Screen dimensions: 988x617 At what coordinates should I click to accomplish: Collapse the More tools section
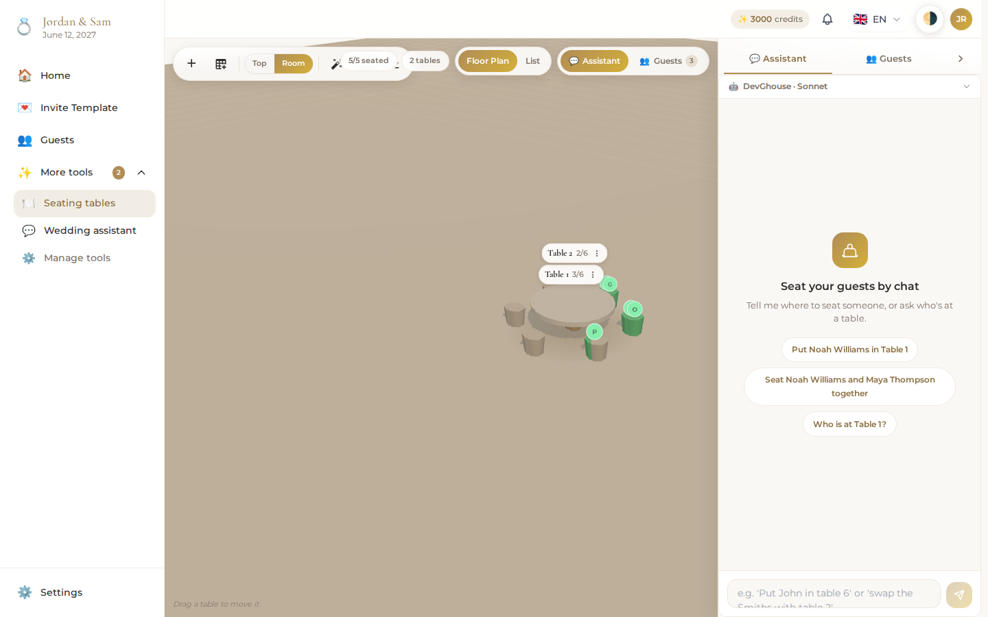tap(141, 173)
